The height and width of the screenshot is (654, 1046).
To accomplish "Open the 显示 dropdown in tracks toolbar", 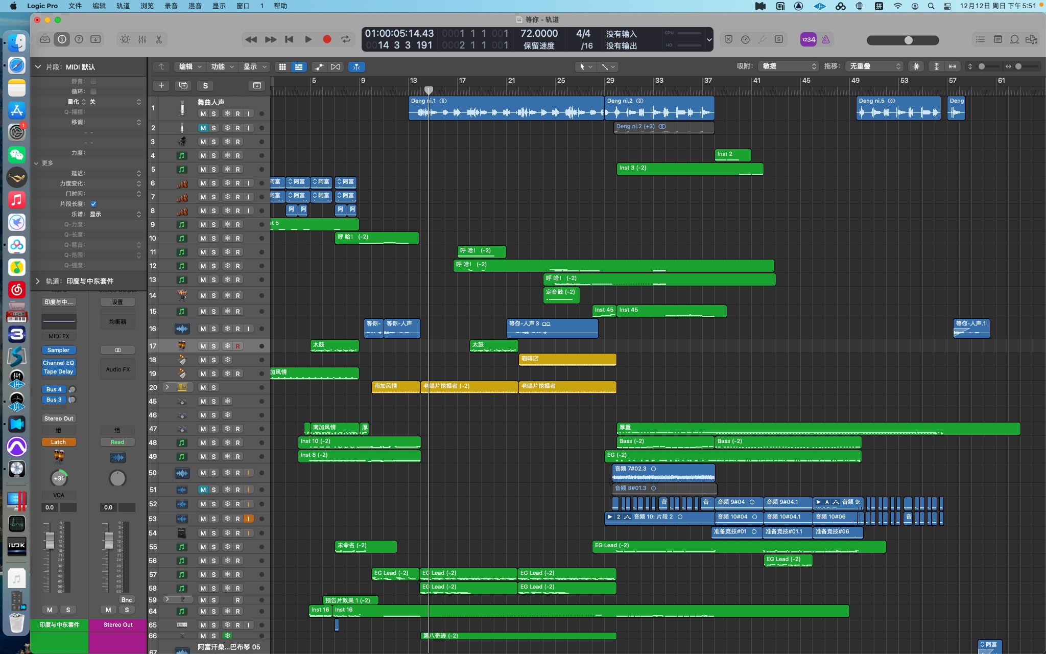I will coord(255,67).
